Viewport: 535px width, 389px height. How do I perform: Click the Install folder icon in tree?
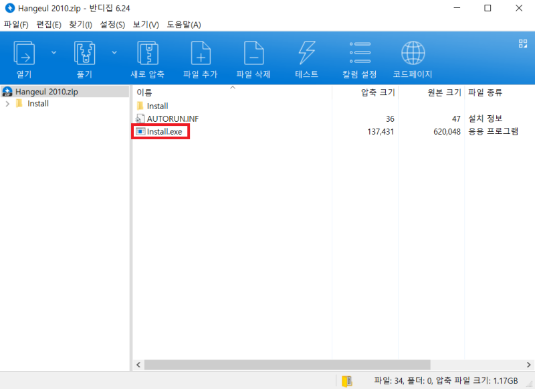[19, 103]
